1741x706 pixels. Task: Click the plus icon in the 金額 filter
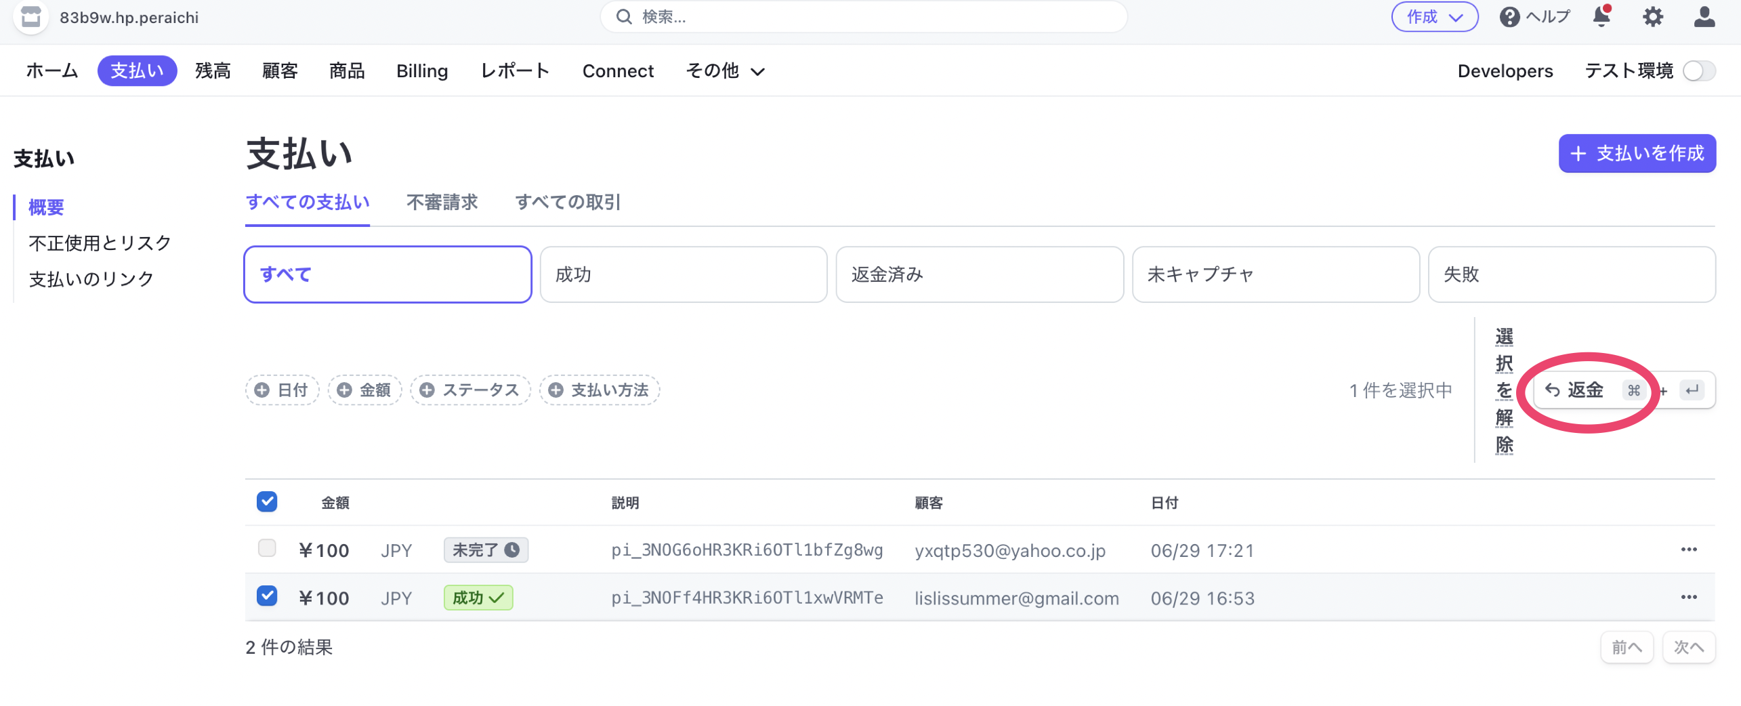click(344, 390)
